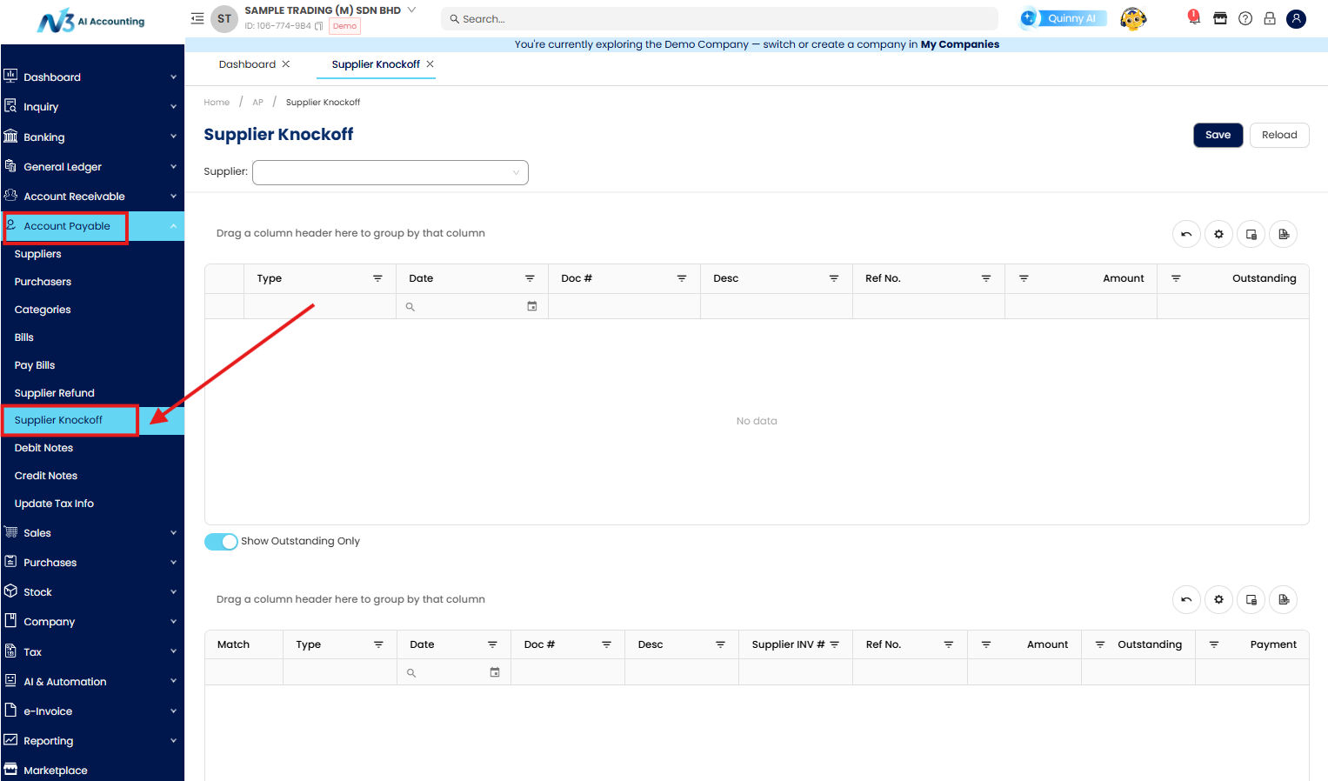Image resolution: width=1328 pixels, height=781 pixels.
Task: Open upper grid settings gear
Action: point(1218,234)
